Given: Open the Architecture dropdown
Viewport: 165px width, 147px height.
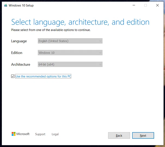Looking at the screenshot, I should (x=70, y=64).
